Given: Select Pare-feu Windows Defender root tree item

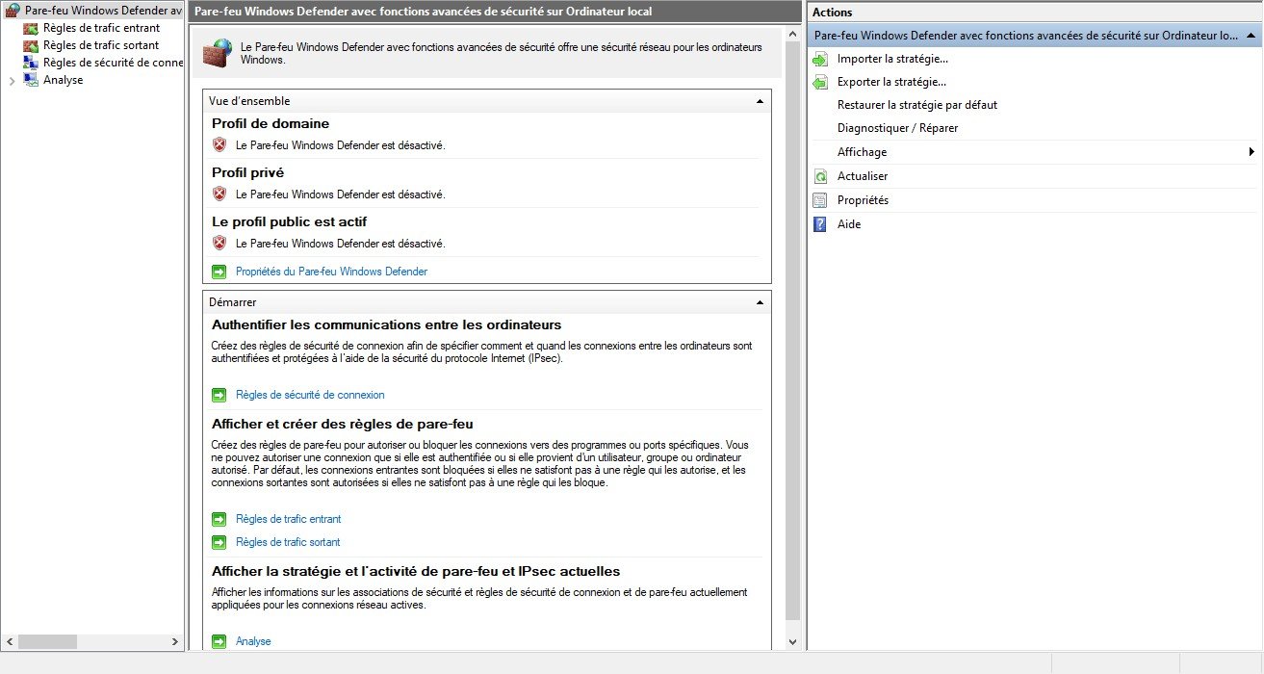Looking at the screenshot, I should [104, 11].
